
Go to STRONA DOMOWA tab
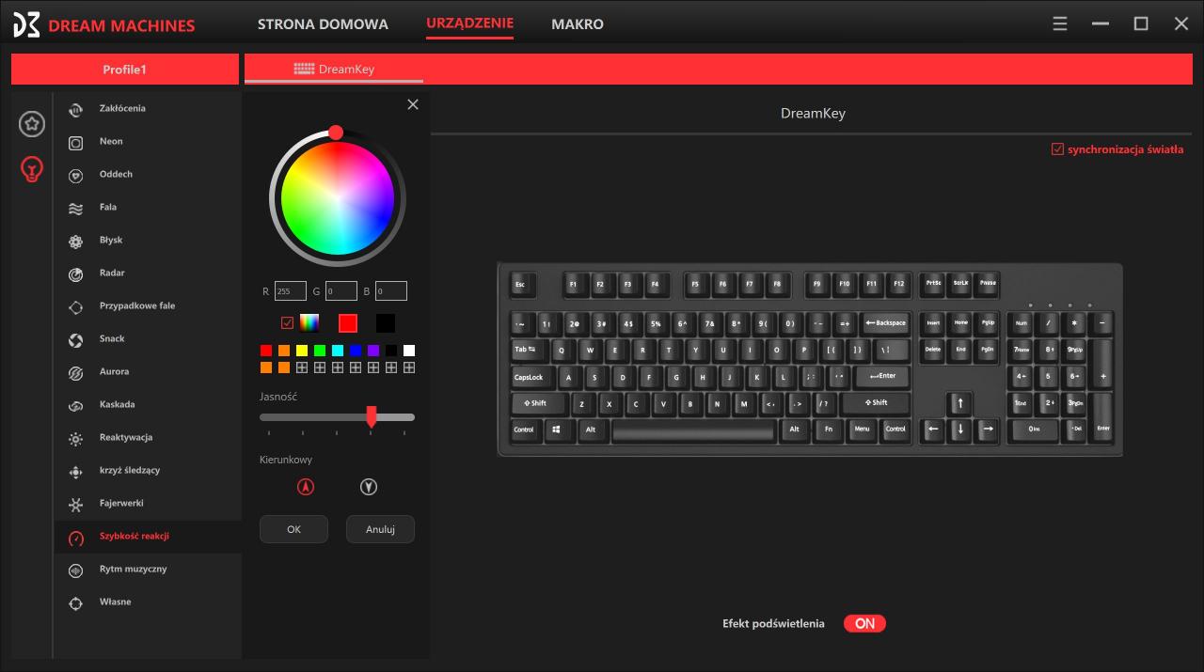pos(323,24)
